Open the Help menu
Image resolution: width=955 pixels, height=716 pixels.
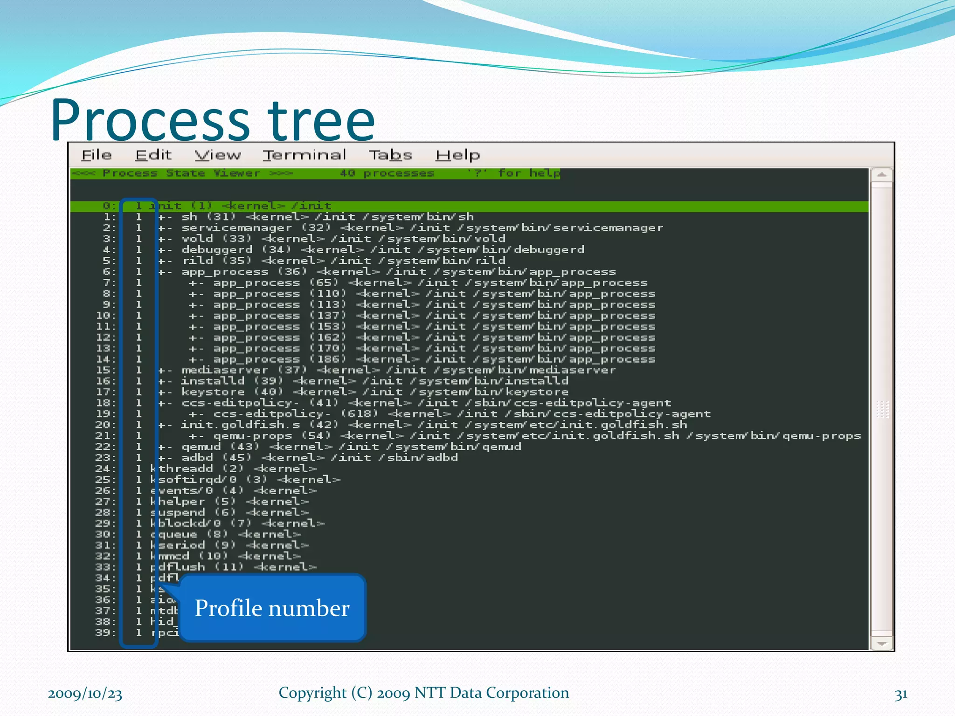pos(457,155)
